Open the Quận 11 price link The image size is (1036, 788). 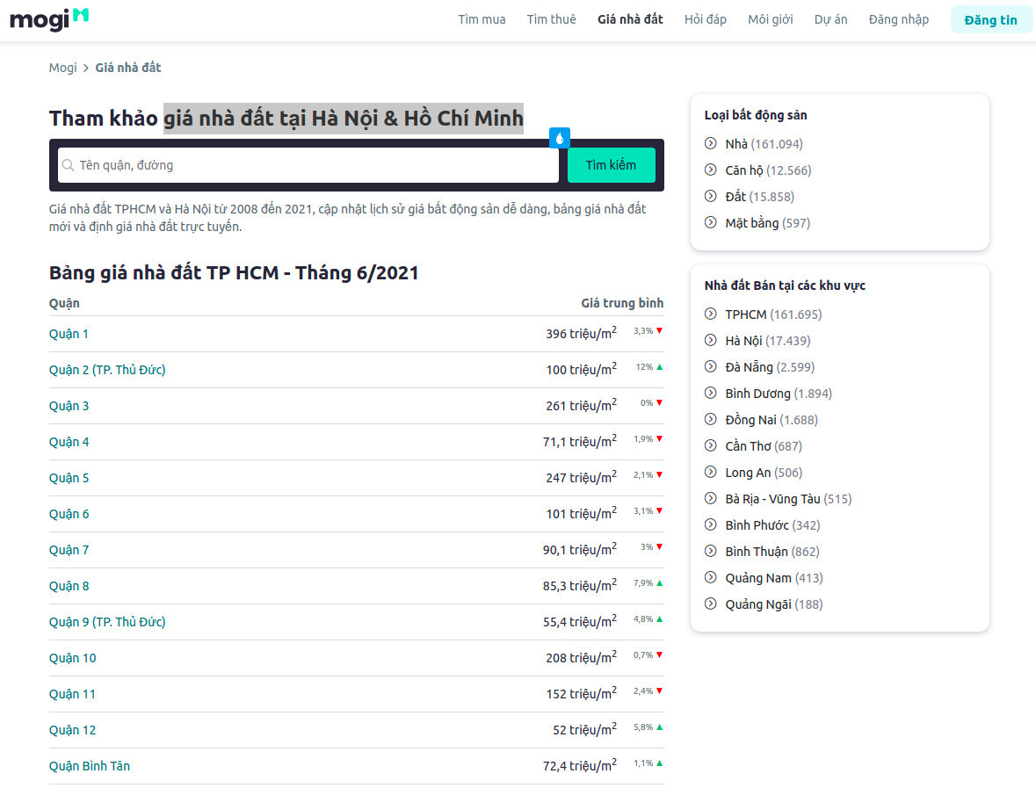pos(73,693)
